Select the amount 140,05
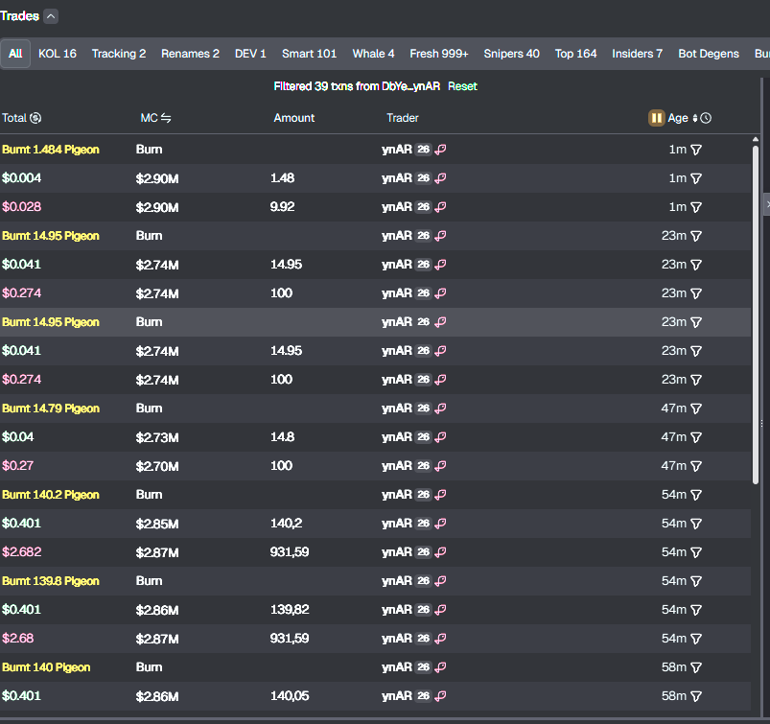Image resolution: width=770 pixels, height=724 pixels. click(290, 695)
